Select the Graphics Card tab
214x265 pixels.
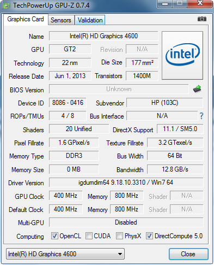[26, 19]
